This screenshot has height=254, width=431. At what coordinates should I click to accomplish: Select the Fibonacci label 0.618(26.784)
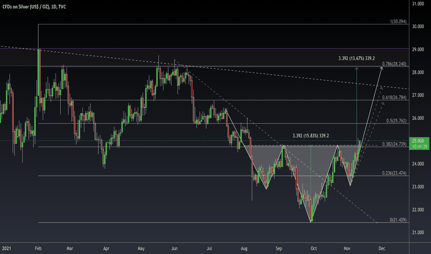394,97
